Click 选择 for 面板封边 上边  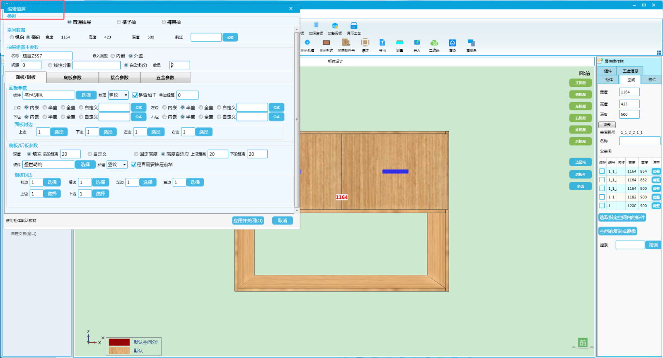[59, 132]
